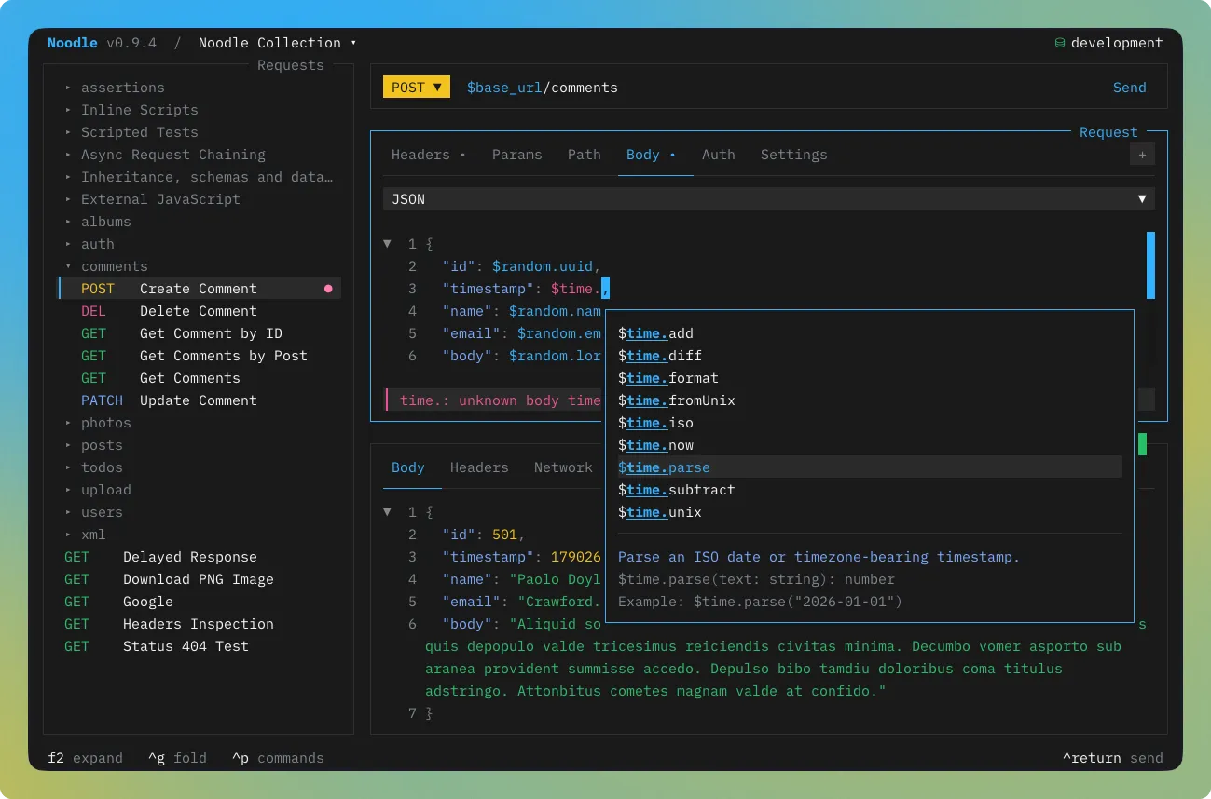This screenshot has width=1211, height=799.
Task: Collapse the response body JSON fold arrow
Action: point(388,512)
